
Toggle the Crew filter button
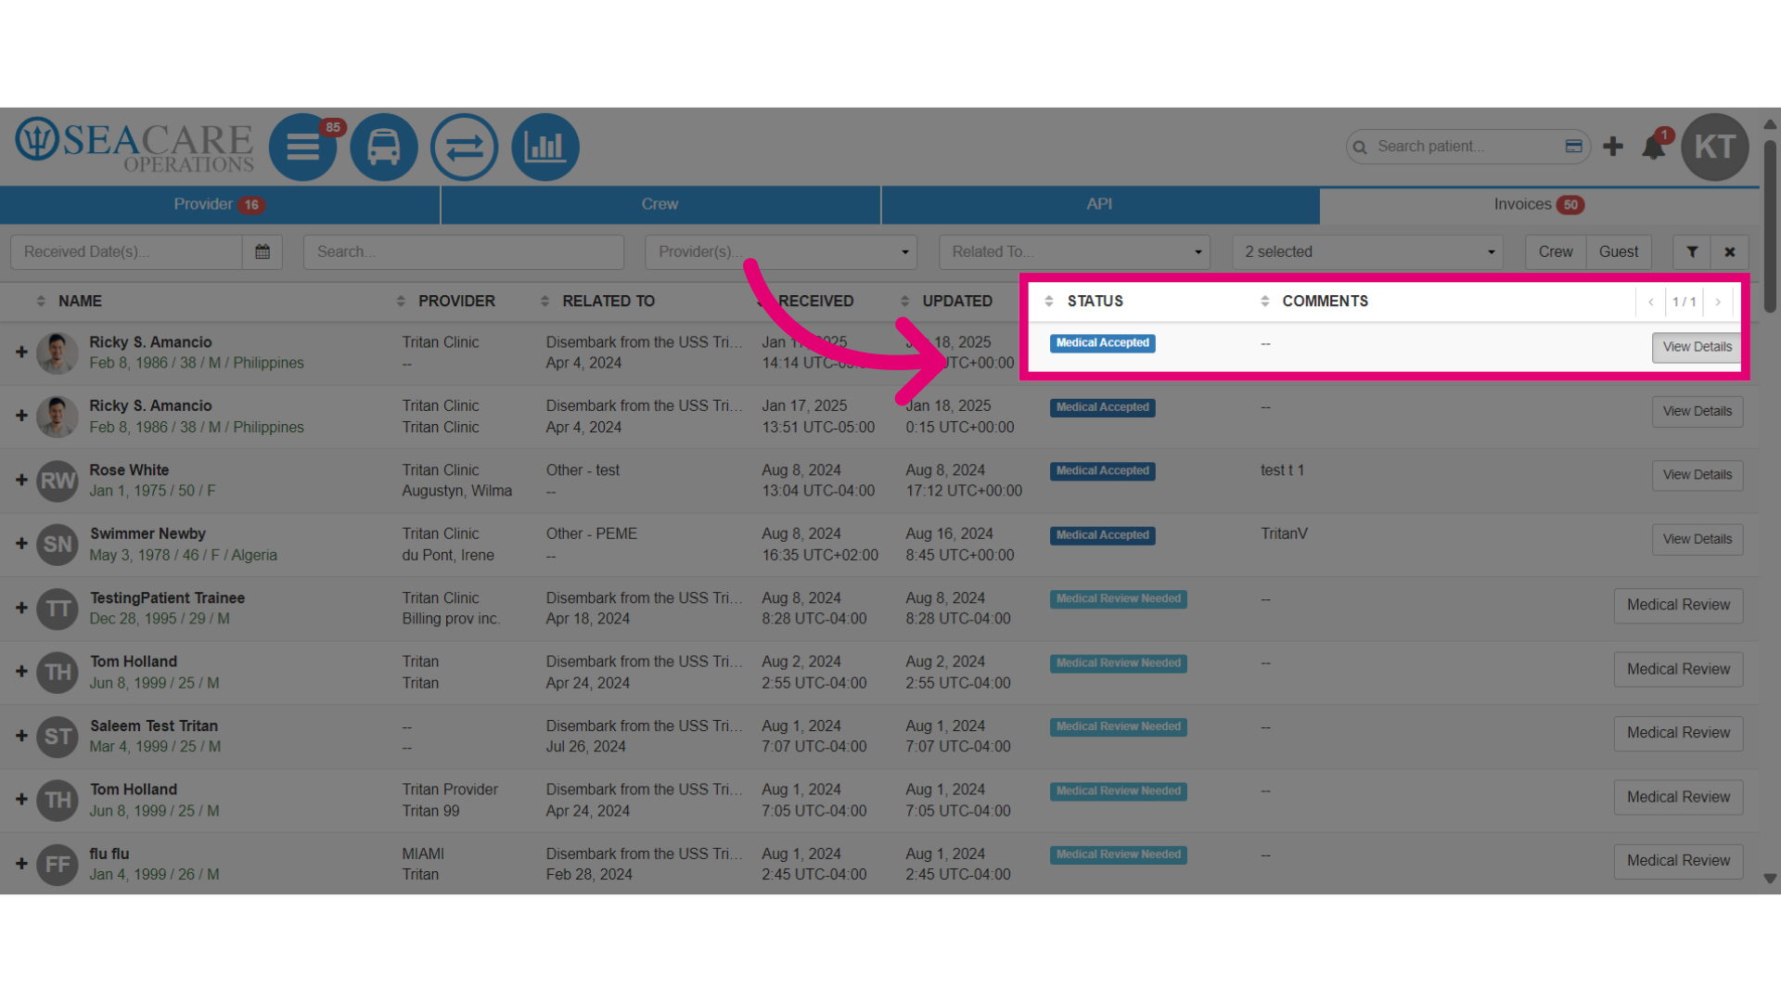pos(1556,251)
